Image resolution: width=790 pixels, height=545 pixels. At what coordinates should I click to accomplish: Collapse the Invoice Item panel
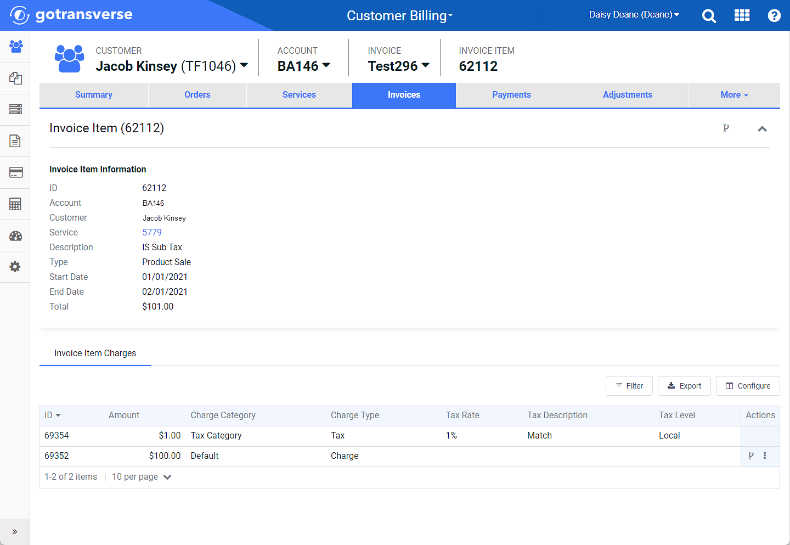[x=762, y=129]
